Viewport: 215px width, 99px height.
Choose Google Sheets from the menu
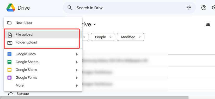pyautogui.click(x=43, y=62)
